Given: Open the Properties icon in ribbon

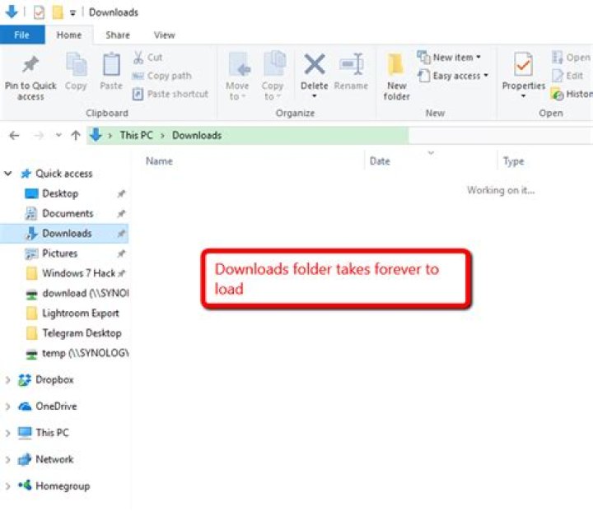Looking at the screenshot, I should pyautogui.click(x=524, y=64).
